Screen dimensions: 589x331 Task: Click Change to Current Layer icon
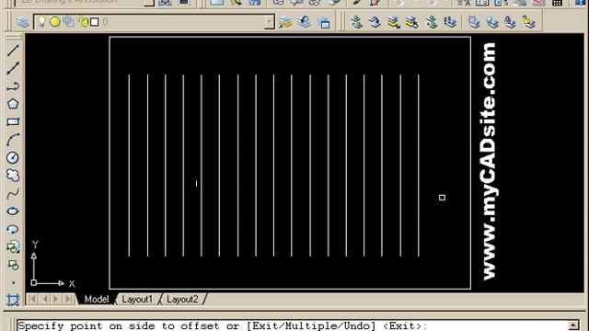coord(375,22)
